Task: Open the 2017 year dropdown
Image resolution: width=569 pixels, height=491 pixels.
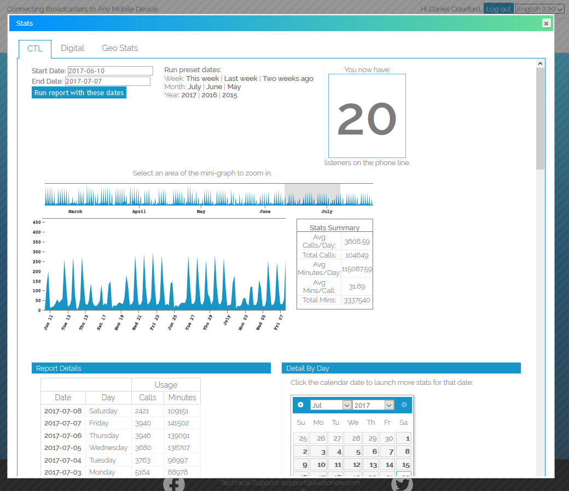Action: (x=373, y=405)
